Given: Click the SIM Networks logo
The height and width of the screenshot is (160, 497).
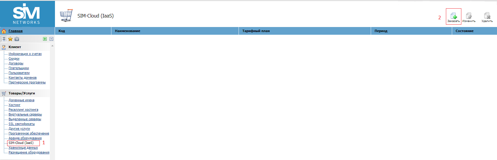Looking at the screenshot, I should coord(26,14).
